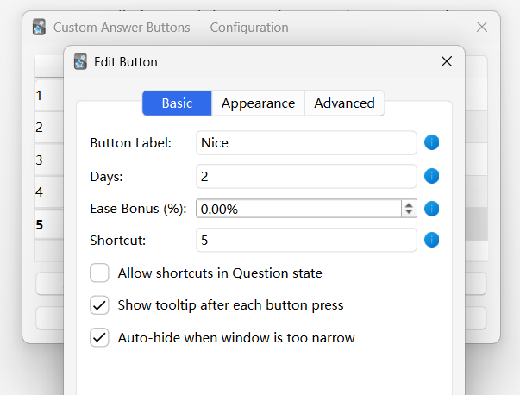
Task: Select row 5 in Configuration table
Action: point(49,224)
